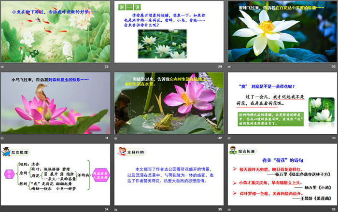338x212 pixels.
Task: Click slide number 31 label
Action: [x=107, y=138]
